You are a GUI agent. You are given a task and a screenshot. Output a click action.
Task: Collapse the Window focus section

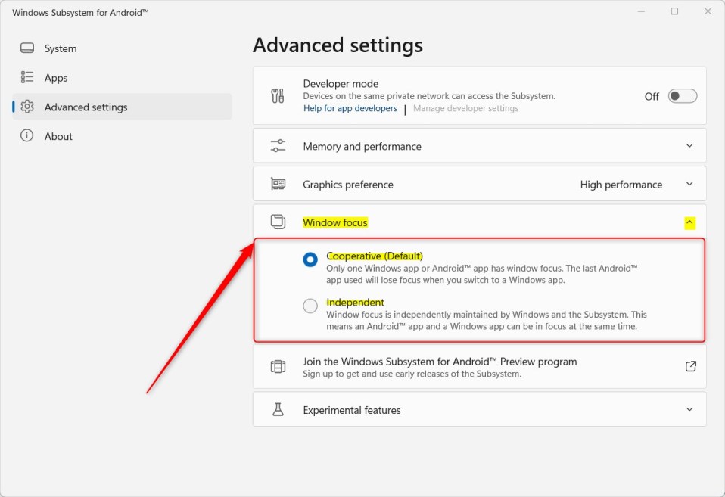click(x=689, y=222)
